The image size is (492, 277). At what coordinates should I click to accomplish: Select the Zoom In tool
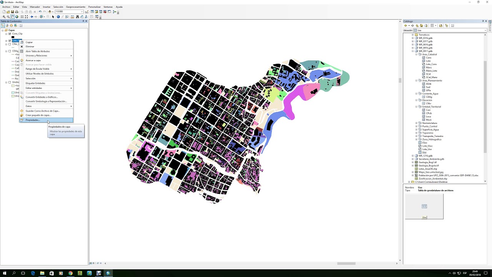point(4,17)
